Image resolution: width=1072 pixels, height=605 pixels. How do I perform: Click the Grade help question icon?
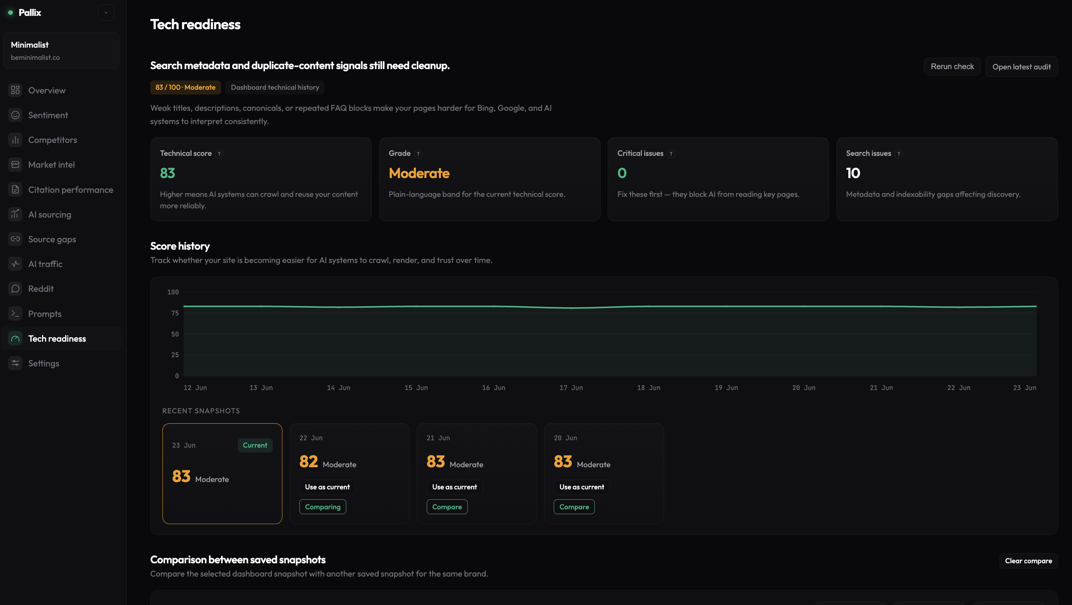tap(418, 154)
